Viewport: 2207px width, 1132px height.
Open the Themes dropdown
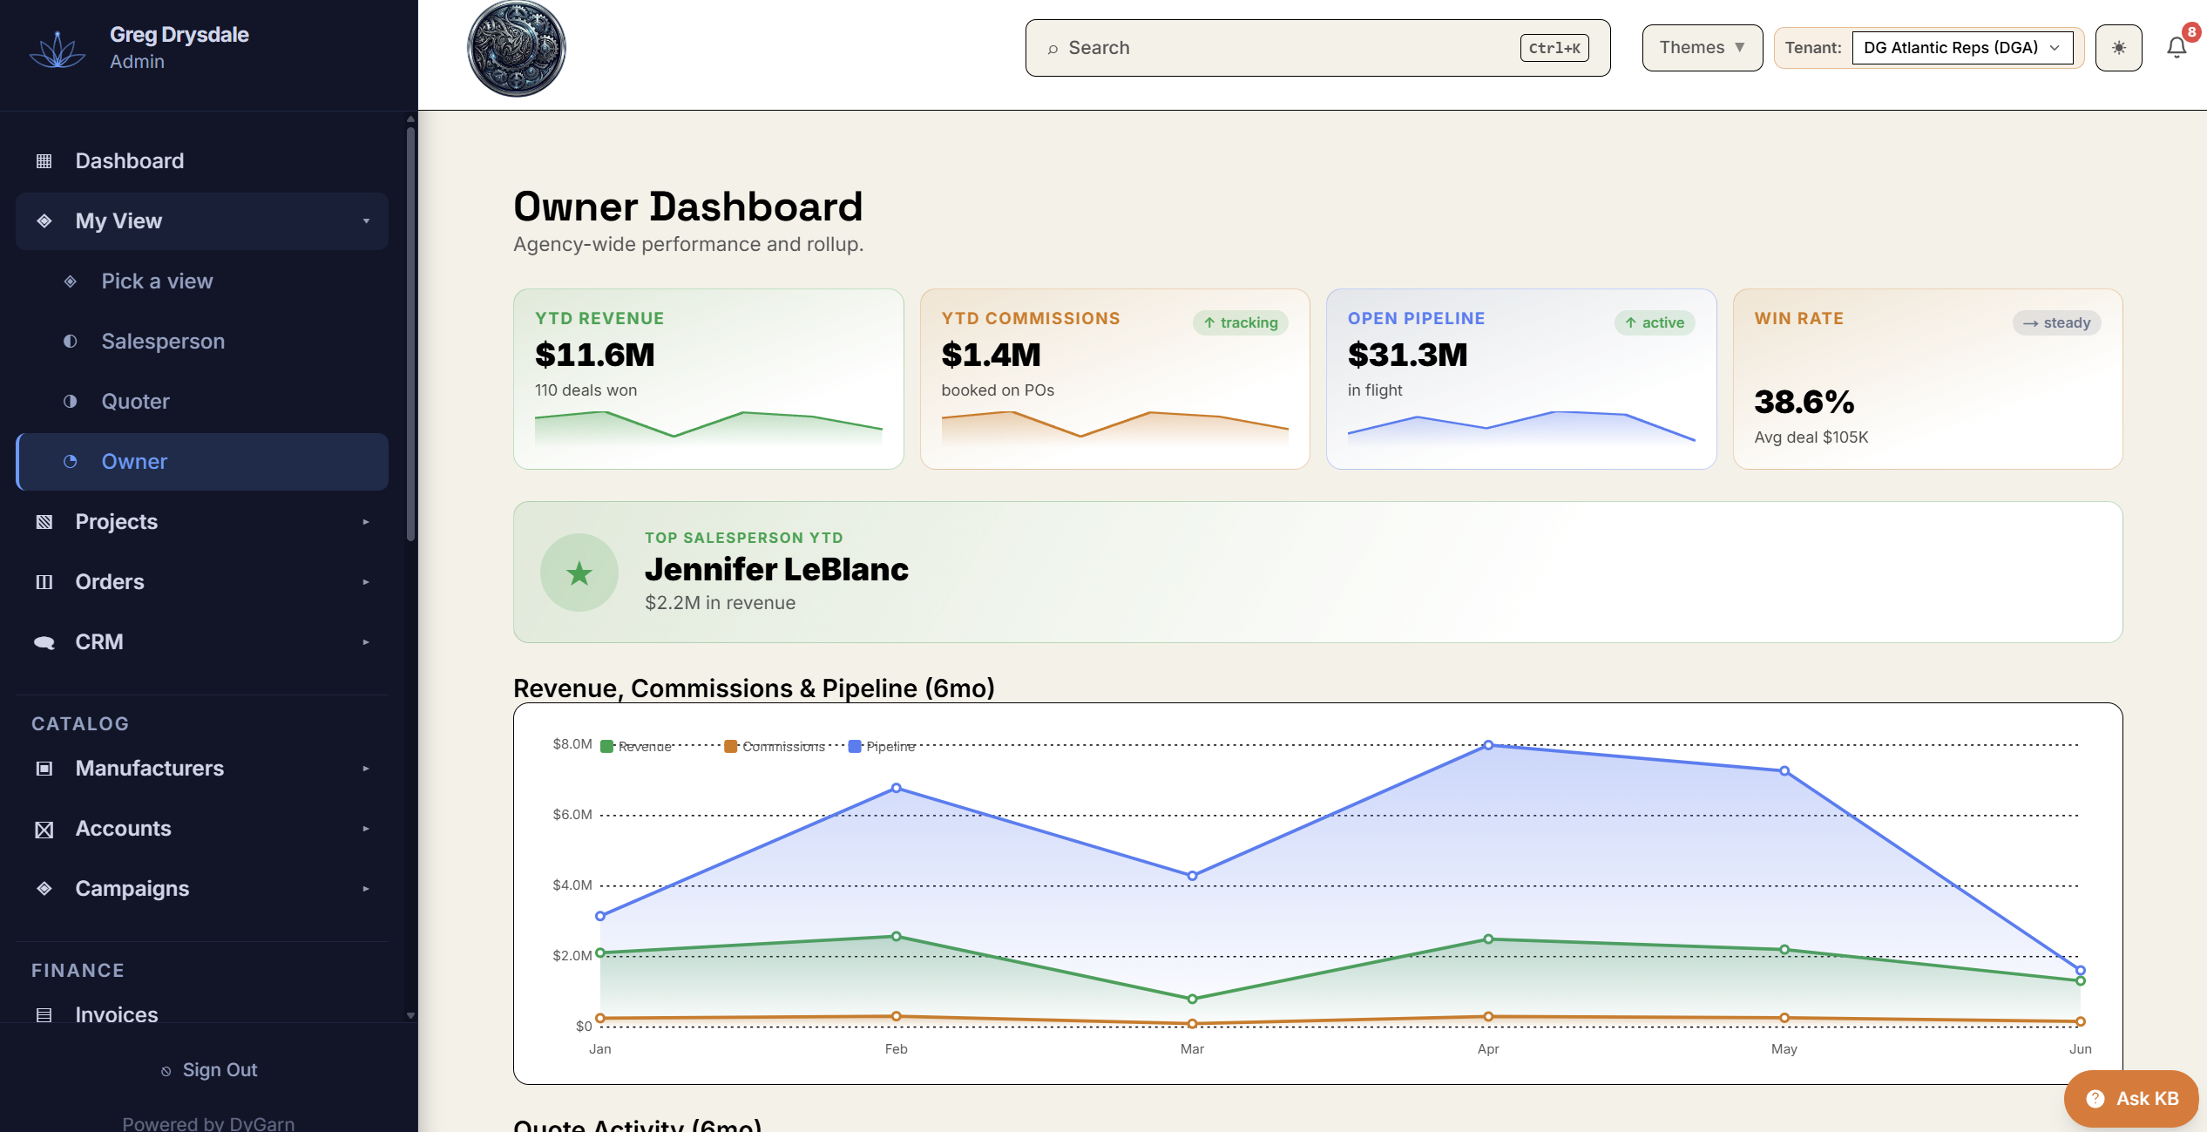click(x=1703, y=48)
